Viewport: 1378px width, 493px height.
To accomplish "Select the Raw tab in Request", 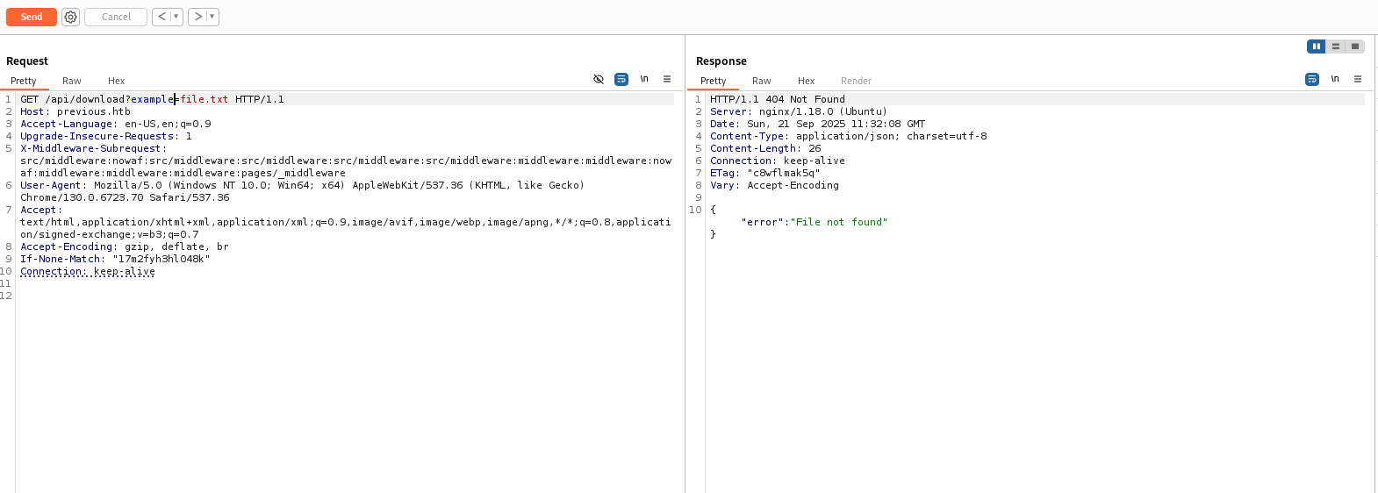I will click(72, 81).
